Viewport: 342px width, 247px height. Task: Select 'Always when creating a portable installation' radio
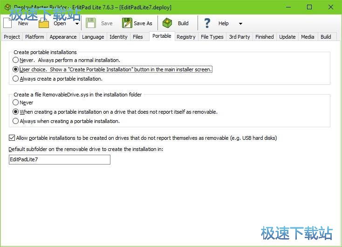15,121
